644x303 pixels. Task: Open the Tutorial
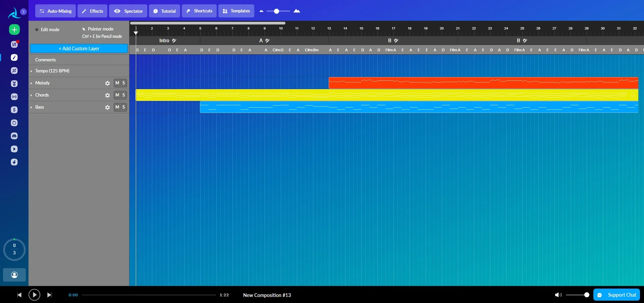[164, 11]
